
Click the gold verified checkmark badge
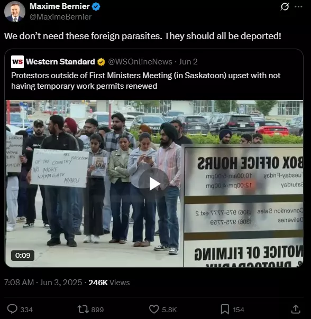pyautogui.click(x=101, y=62)
